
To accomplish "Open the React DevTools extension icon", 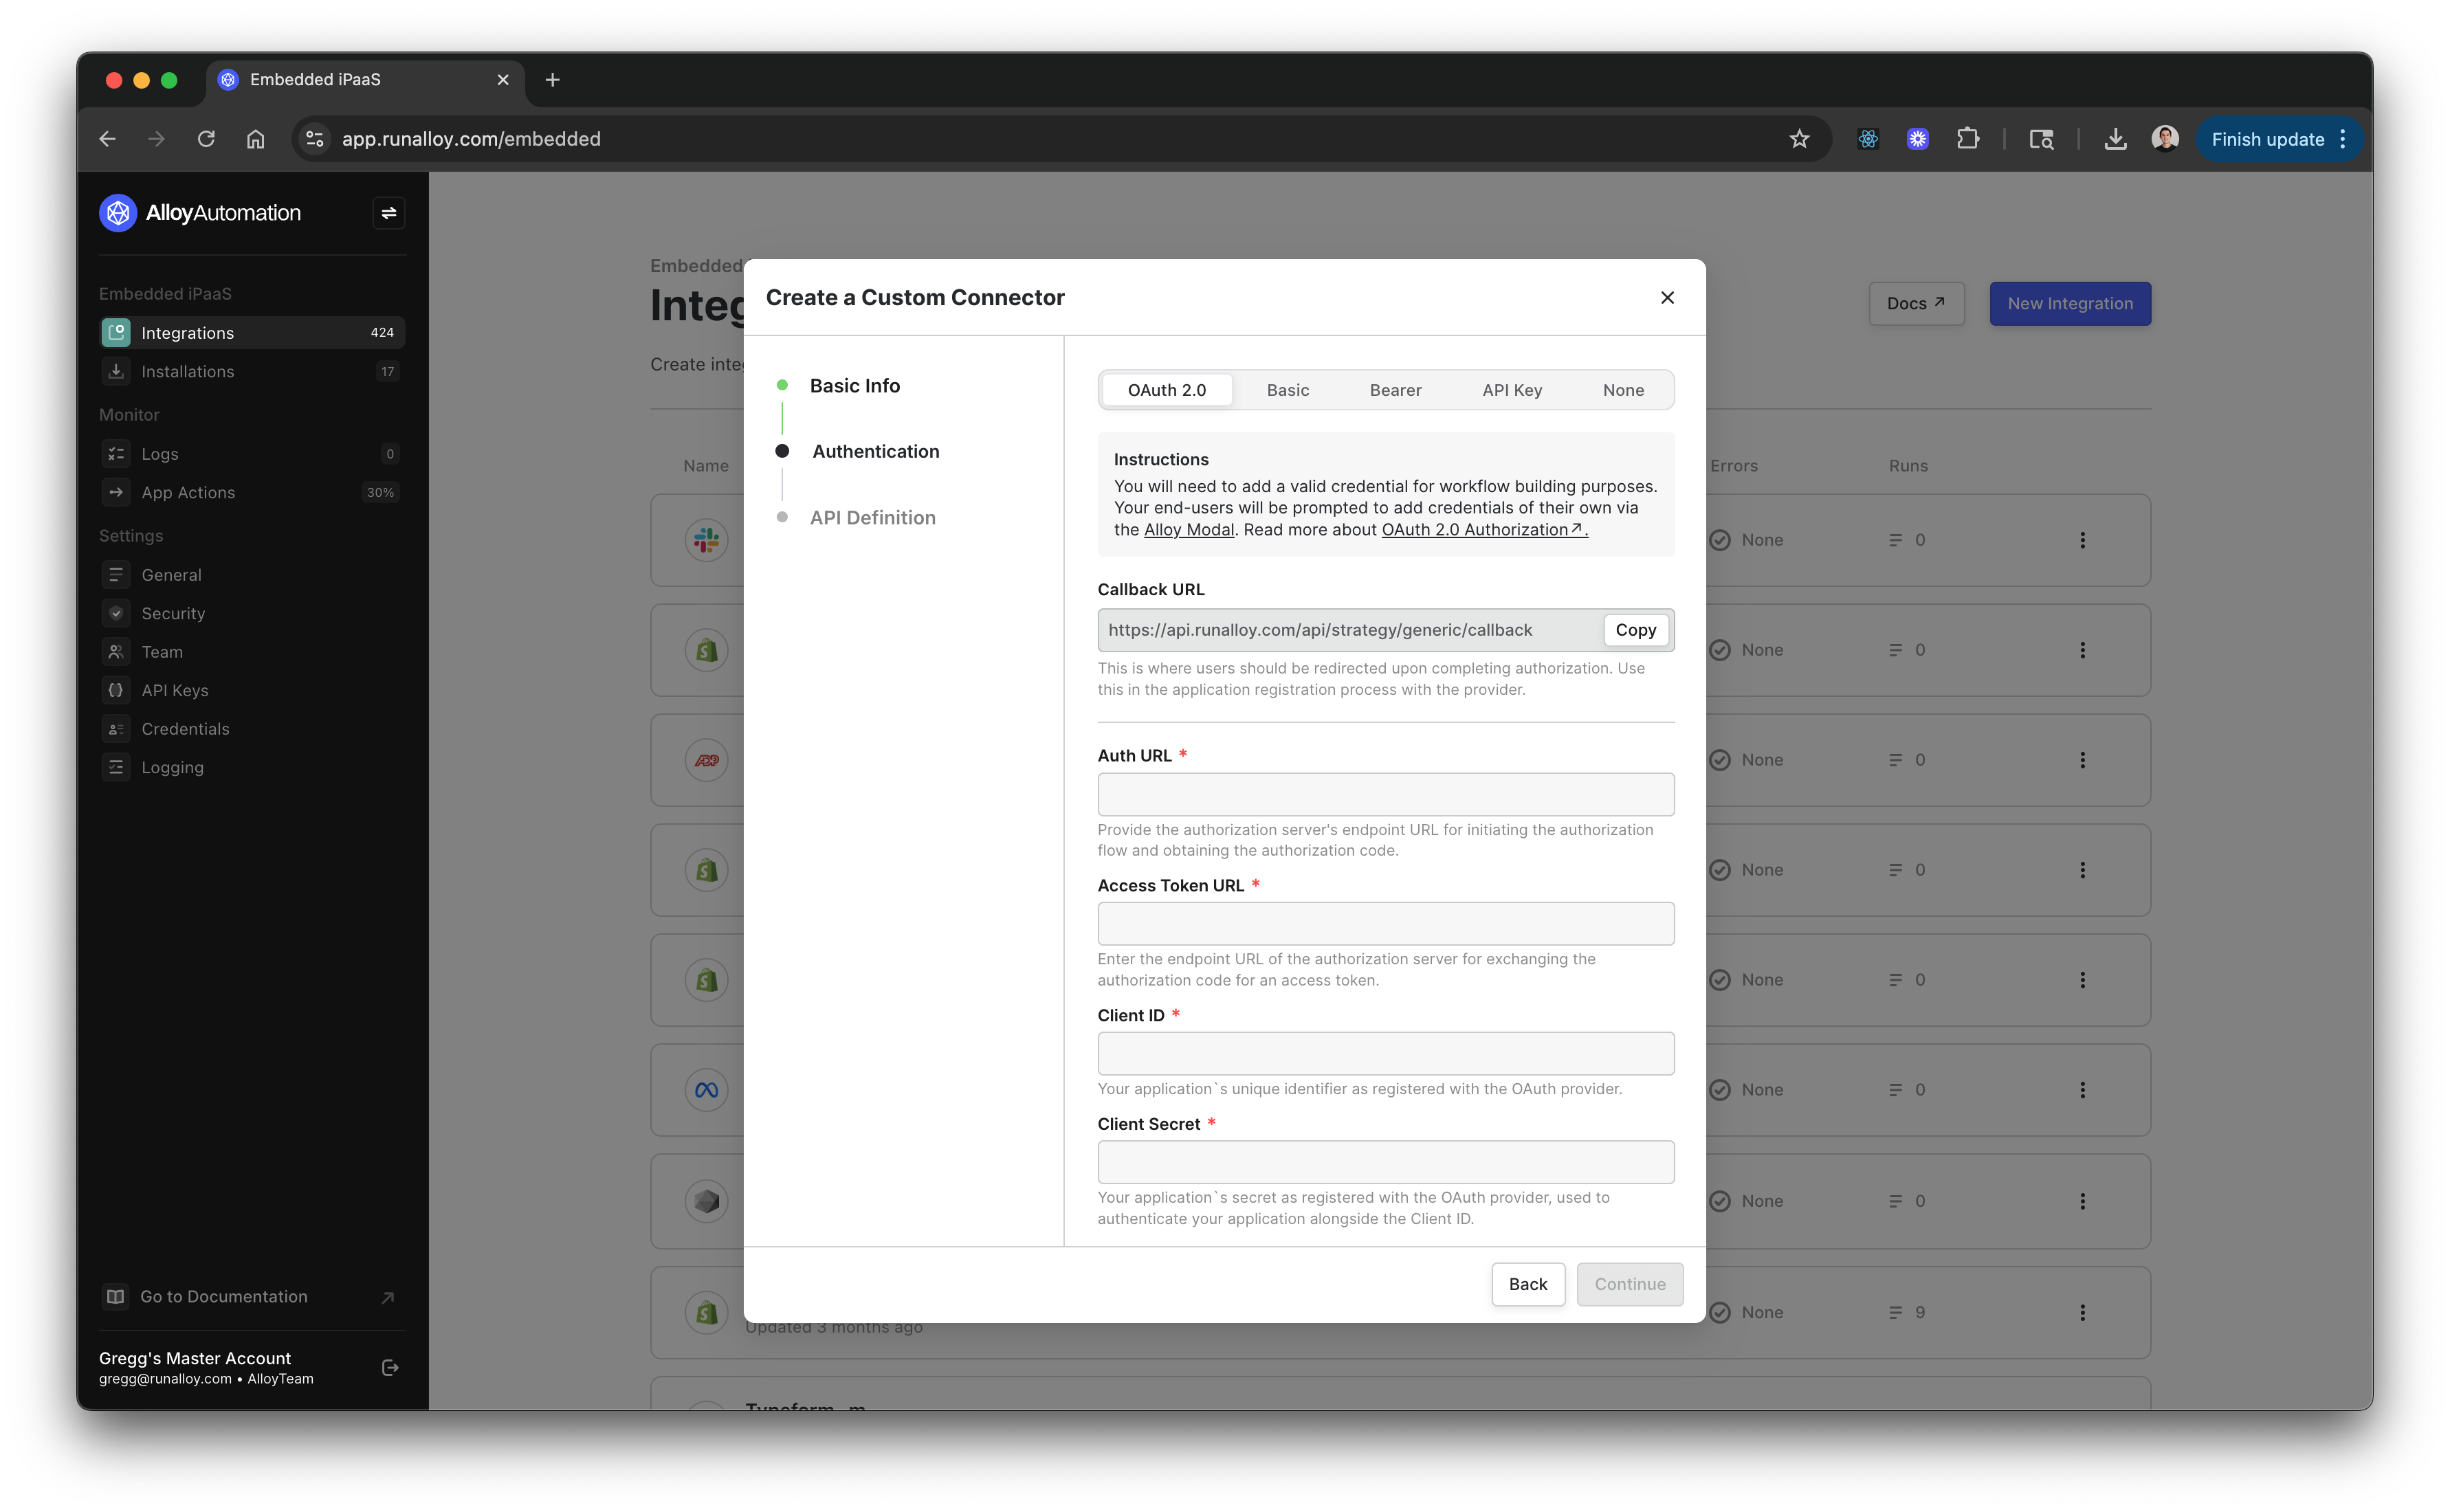I will 1867,139.
